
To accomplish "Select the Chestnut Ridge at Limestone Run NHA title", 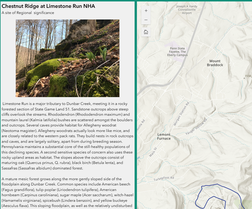I will tap(48, 6).
